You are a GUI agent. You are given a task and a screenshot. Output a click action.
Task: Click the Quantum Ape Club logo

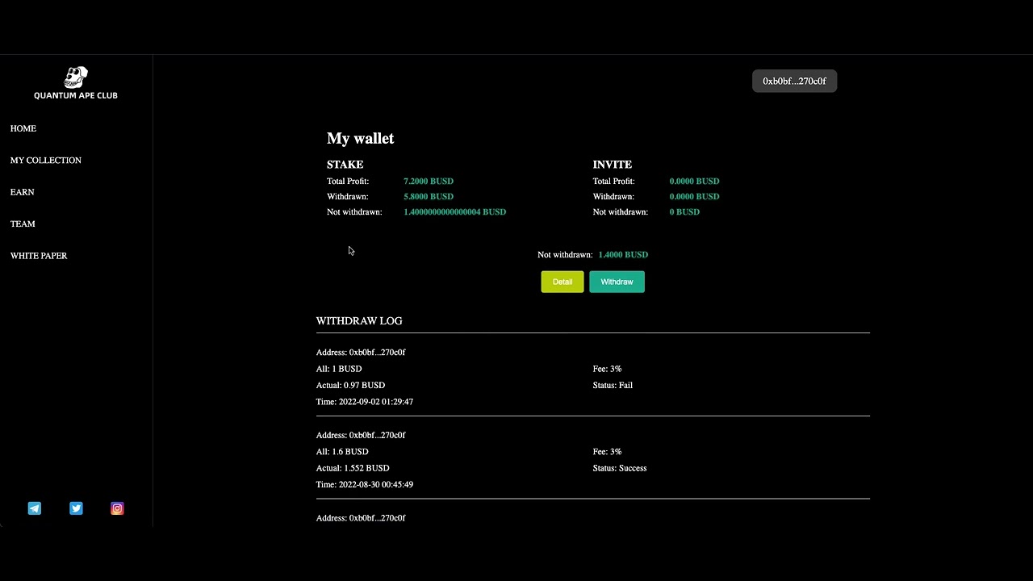point(76,84)
